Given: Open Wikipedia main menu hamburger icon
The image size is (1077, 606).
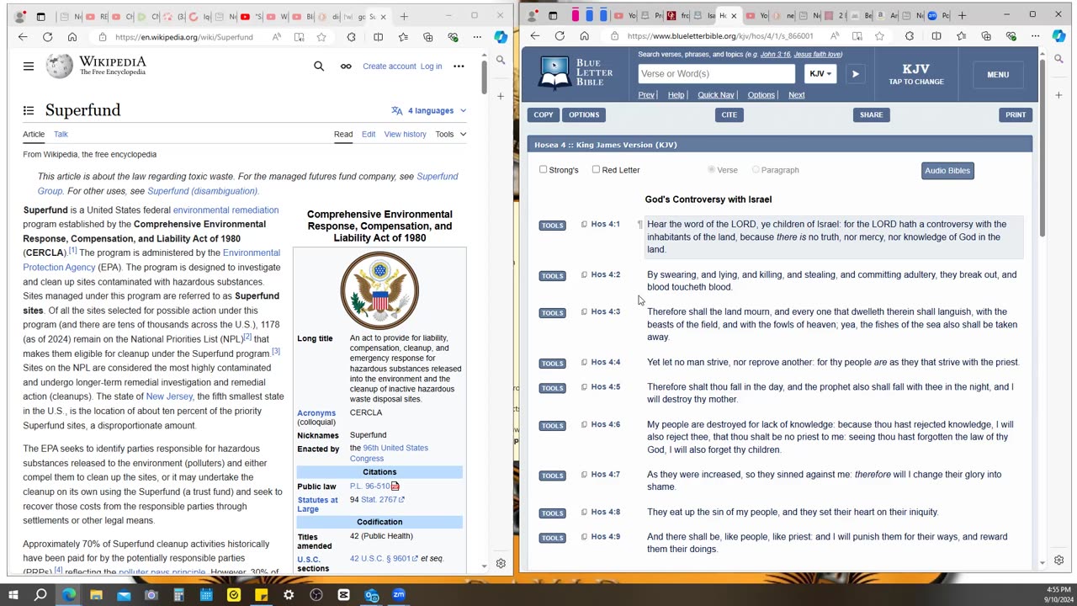Looking at the screenshot, I should (x=29, y=66).
